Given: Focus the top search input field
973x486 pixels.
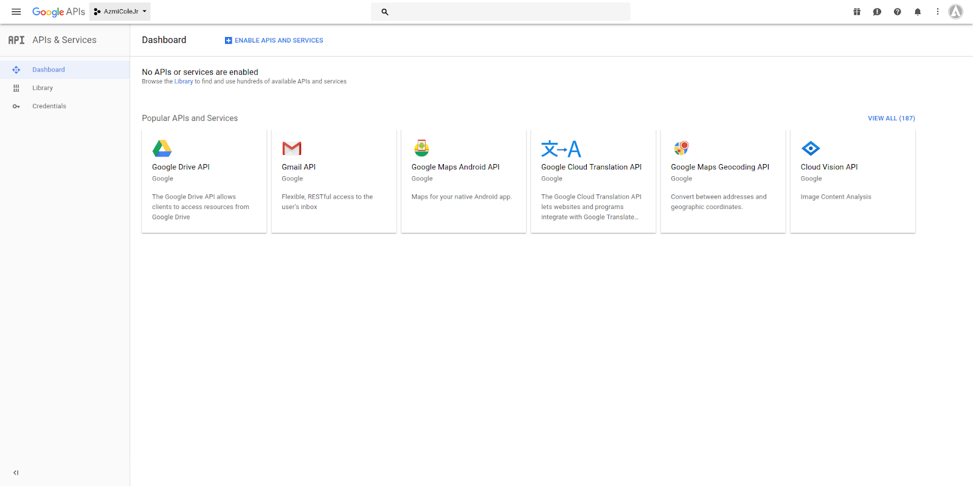Looking at the screenshot, I should pyautogui.click(x=500, y=12).
